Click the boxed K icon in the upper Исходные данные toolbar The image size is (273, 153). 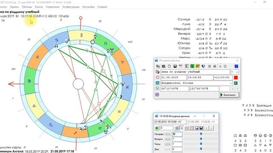click(187, 66)
